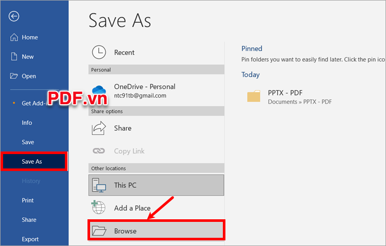Click the Home house icon

pyautogui.click(x=14, y=37)
